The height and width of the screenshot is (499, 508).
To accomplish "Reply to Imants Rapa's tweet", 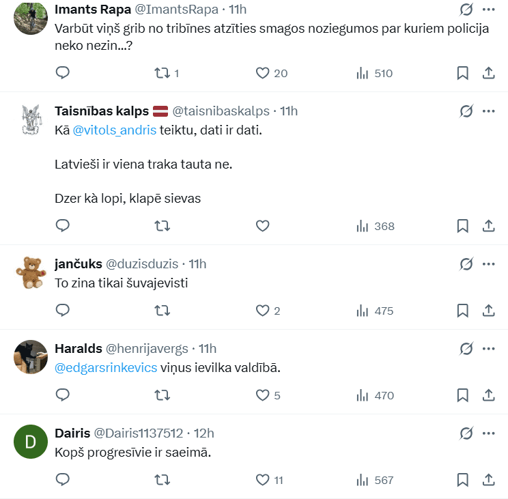I will tap(62, 73).
